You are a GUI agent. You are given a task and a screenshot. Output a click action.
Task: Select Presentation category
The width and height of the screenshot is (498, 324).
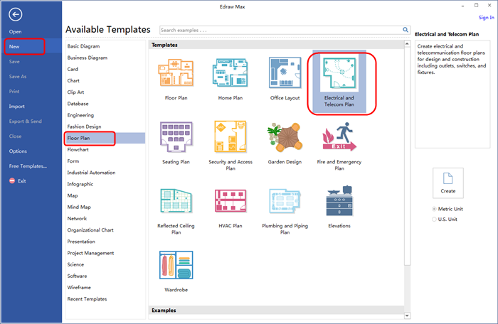(x=81, y=241)
